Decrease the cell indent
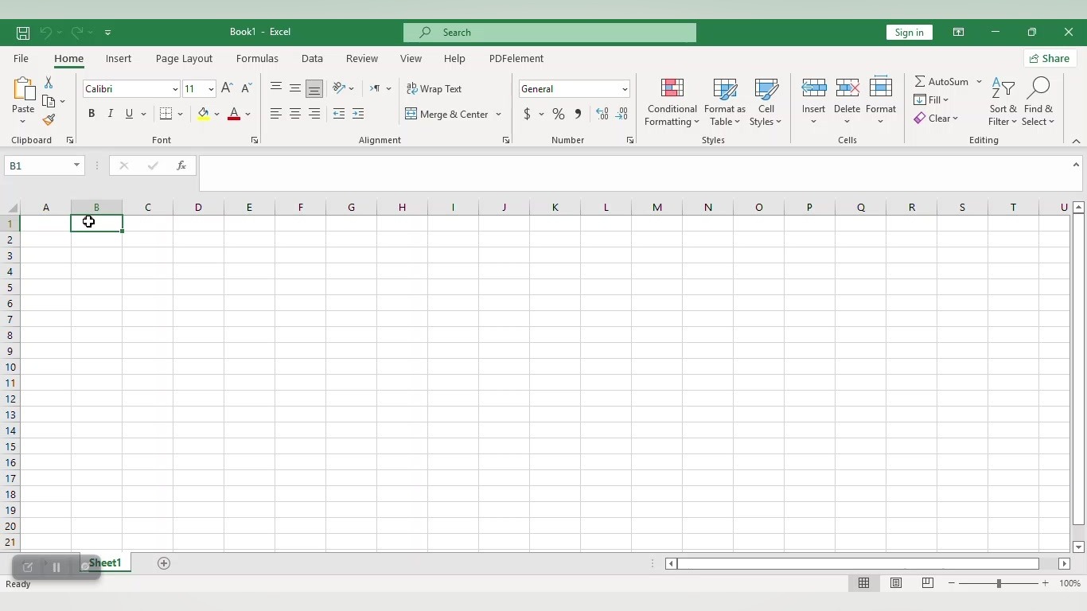The image size is (1087, 611). coord(339,114)
